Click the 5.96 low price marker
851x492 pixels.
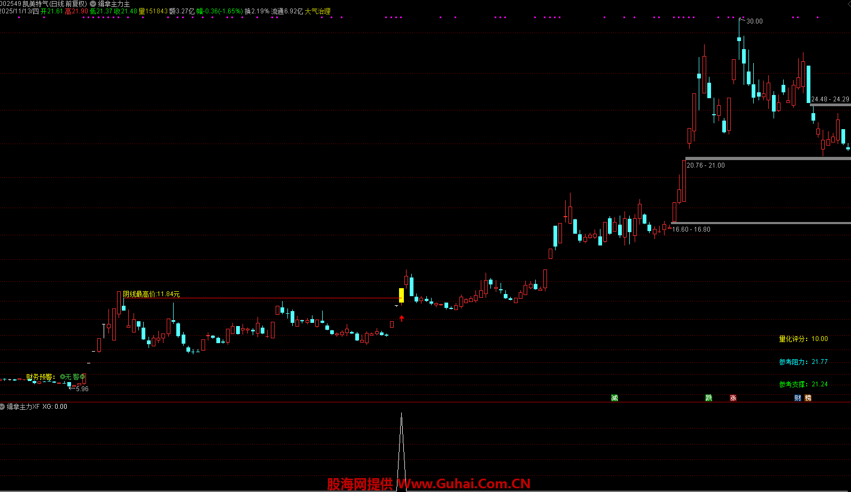pos(82,389)
